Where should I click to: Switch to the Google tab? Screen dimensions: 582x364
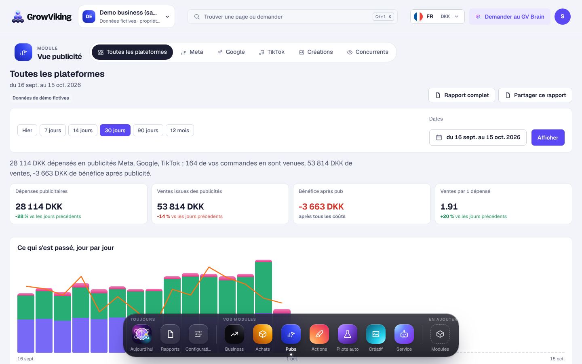pos(231,52)
